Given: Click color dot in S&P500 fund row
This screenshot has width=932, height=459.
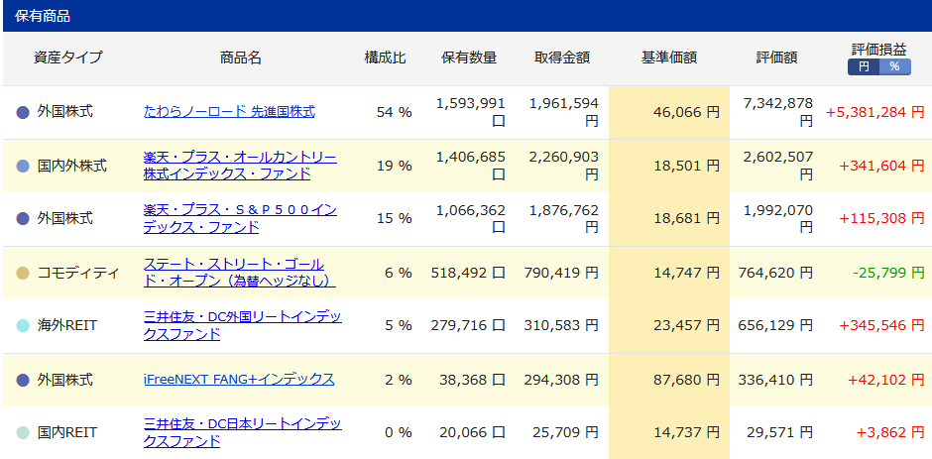Looking at the screenshot, I should tap(23, 219).
